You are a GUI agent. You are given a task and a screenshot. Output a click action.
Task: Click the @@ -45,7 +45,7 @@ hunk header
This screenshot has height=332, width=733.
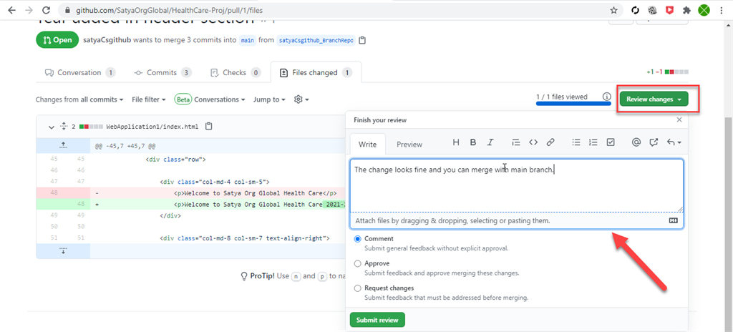125,145
